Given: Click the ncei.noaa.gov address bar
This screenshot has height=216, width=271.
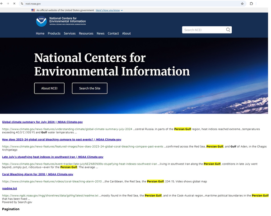Looking at the screenshot, I should pos(131,4).
